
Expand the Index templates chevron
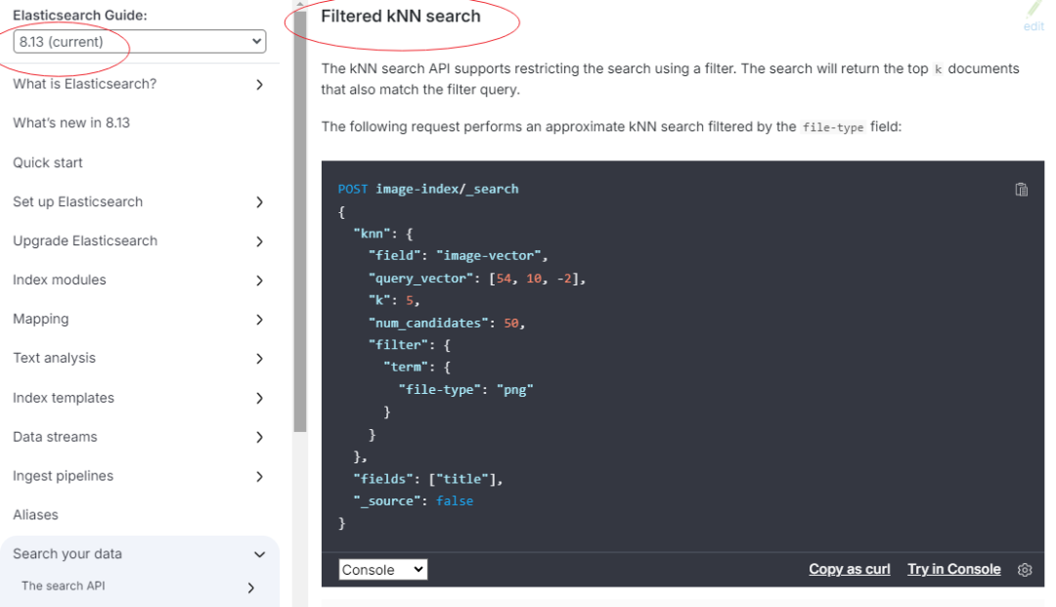pyautogui.click(x=259, y=398)
